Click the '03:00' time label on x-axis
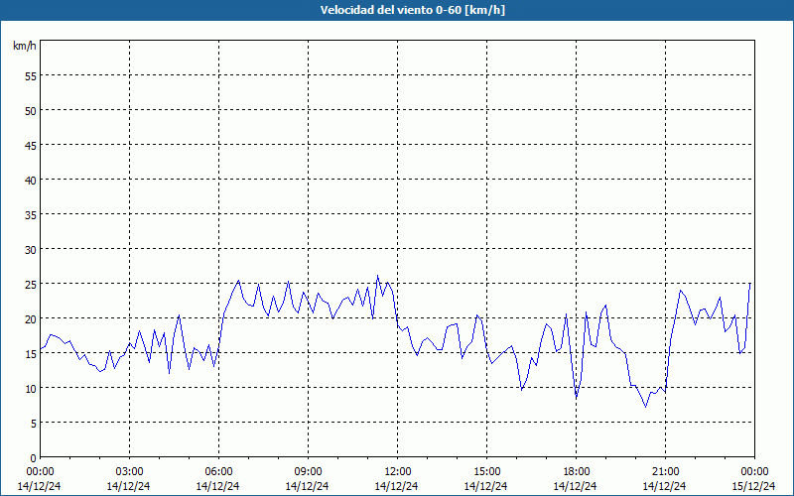Screen dimensions: 794x496 pyautogui.click(x=130, y=472)
